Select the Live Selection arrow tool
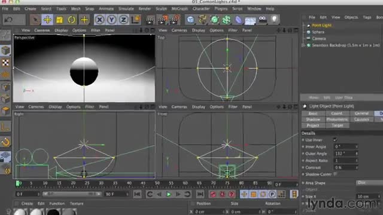The width and height of the screenshot is (383, 215). (x=35, y=20)
